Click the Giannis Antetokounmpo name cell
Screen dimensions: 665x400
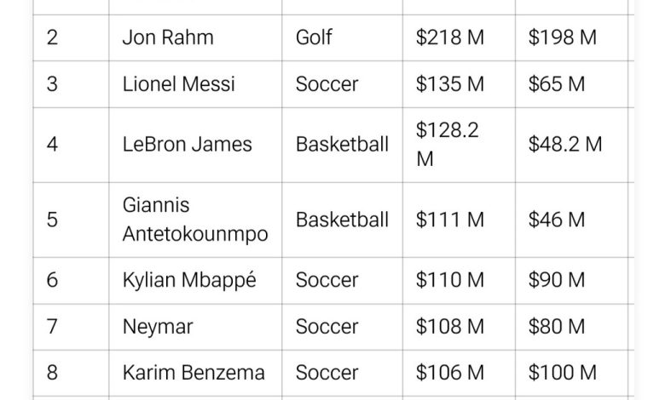click(x=194, y=220)
